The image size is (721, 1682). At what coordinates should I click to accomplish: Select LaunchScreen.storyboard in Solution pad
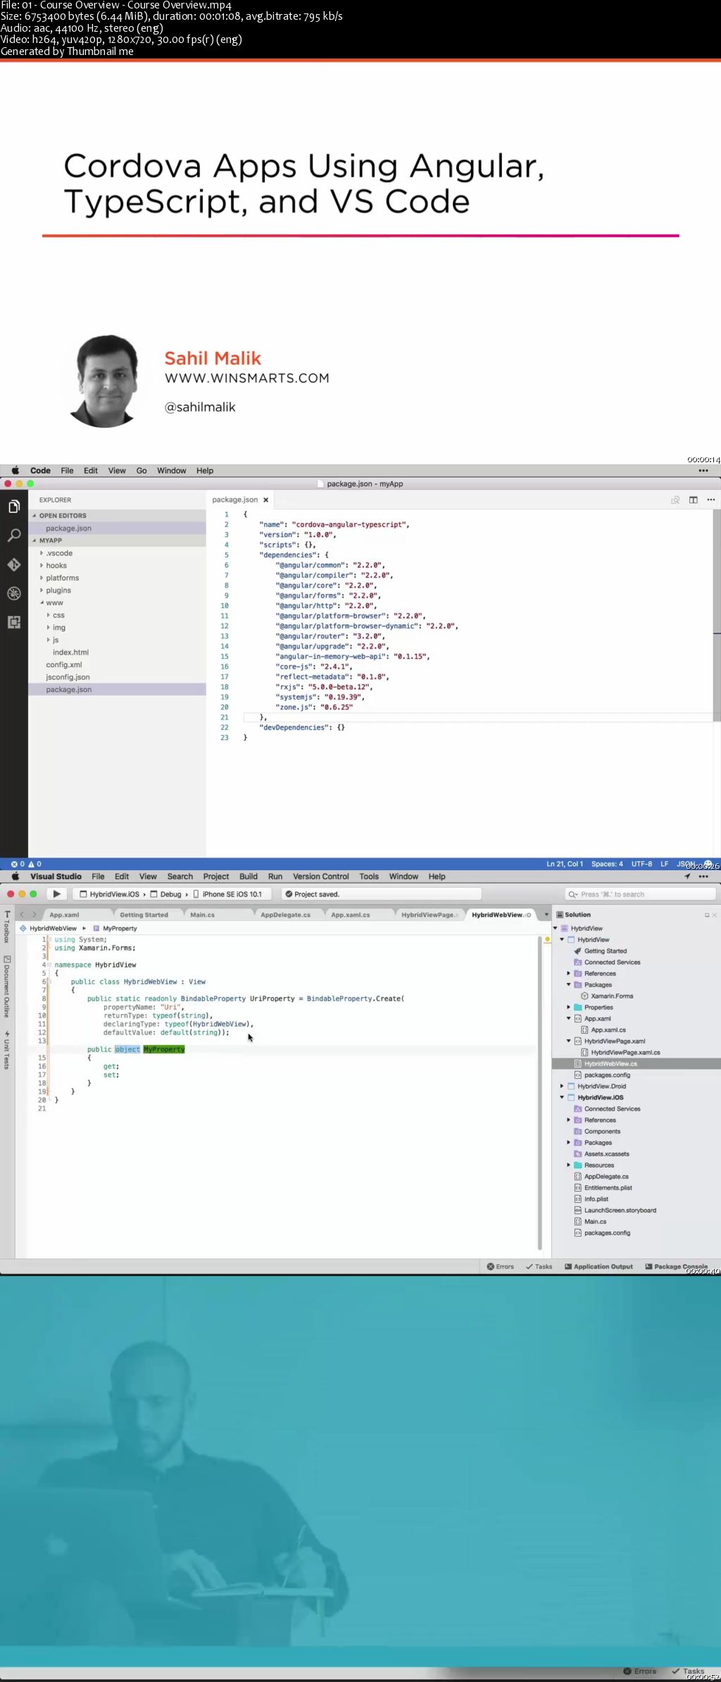(615, 1211)
